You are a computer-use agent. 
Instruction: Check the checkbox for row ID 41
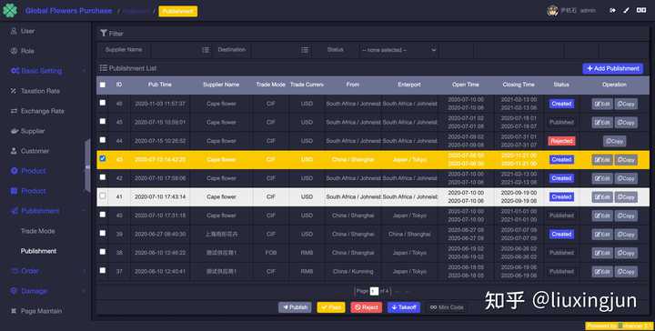(102, 196)
